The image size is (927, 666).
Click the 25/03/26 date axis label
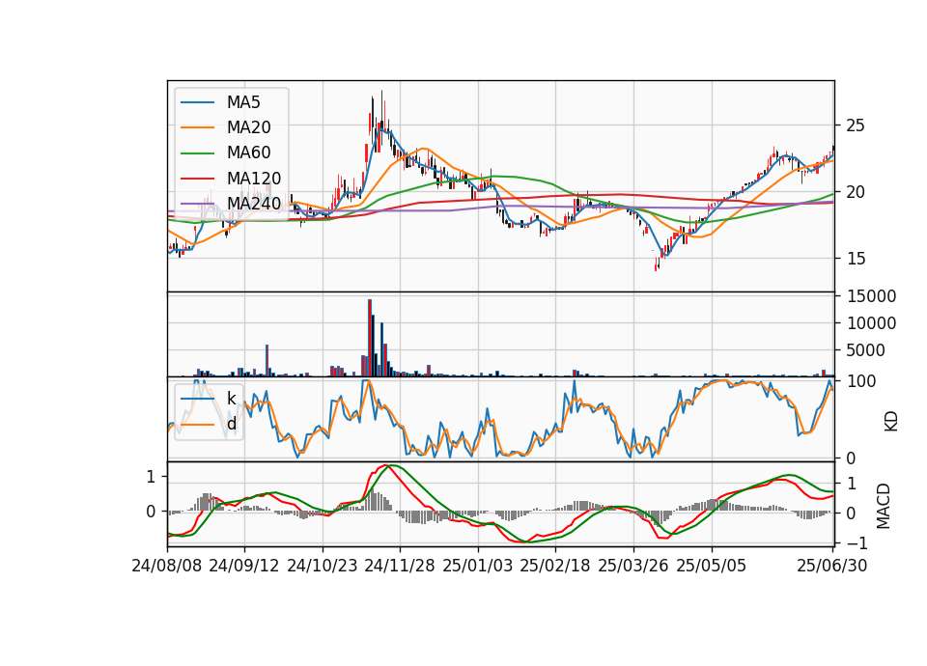(633, 567)
